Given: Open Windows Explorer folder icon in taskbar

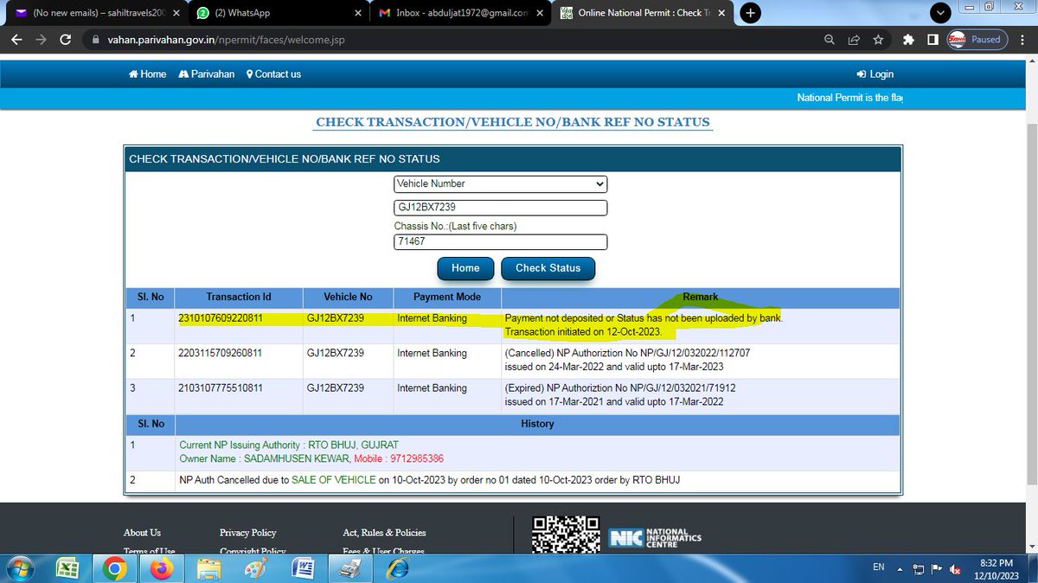Looking at the screenshot, I should pos(208,568).
